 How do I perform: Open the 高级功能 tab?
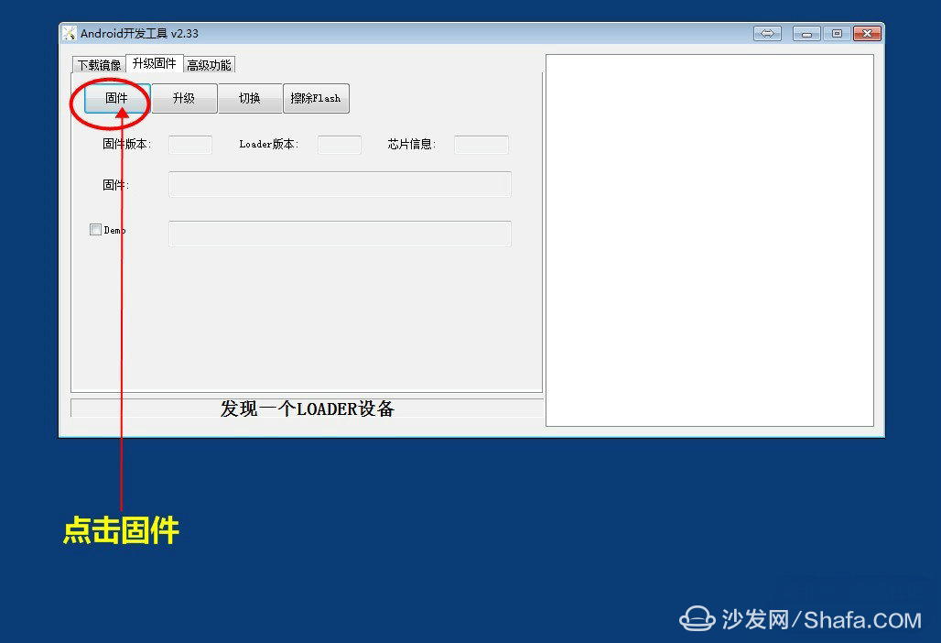coord(209,65)
